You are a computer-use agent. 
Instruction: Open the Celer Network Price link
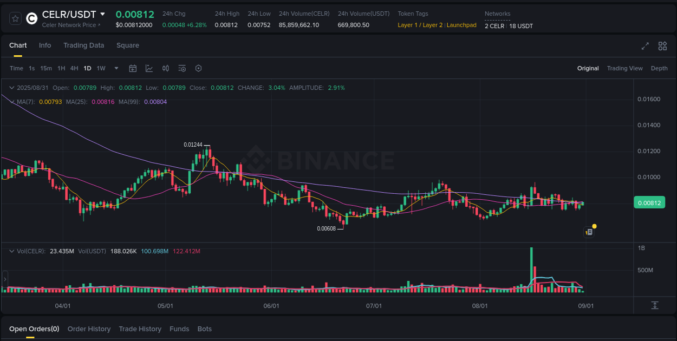(x=70, y=25)
